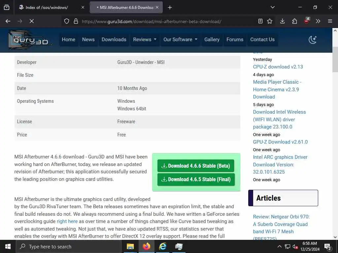Click the address bar URL field
Screen dimensions: 338x253
[x=151, y=21]
